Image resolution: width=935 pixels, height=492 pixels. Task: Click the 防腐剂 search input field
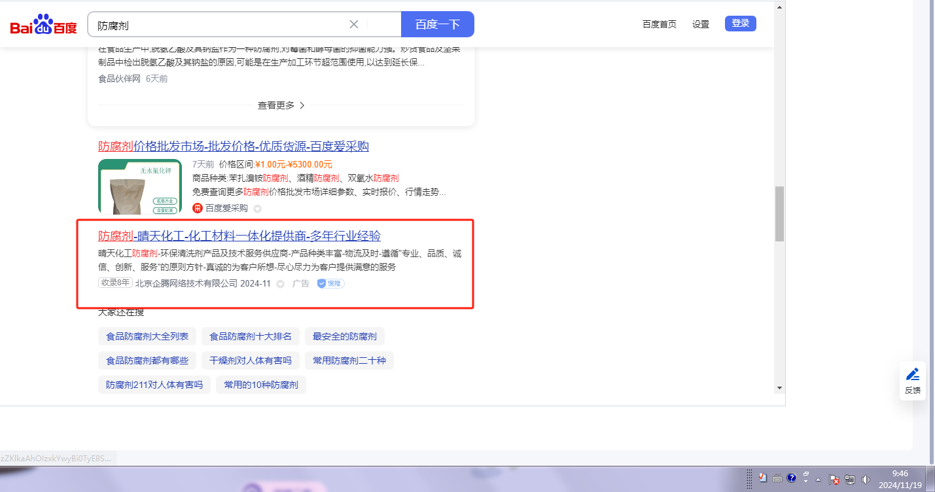tap(219, 25)
